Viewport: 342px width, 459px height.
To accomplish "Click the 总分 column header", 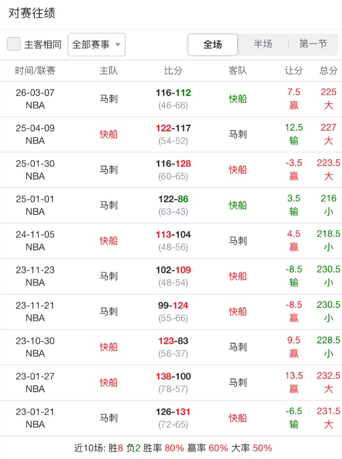I will (328, 71).
